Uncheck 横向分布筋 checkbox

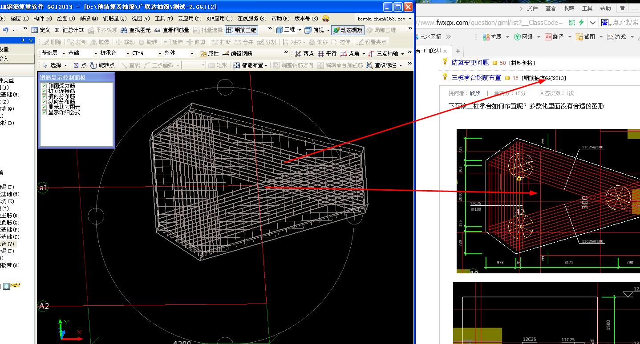tap(44, 96)
